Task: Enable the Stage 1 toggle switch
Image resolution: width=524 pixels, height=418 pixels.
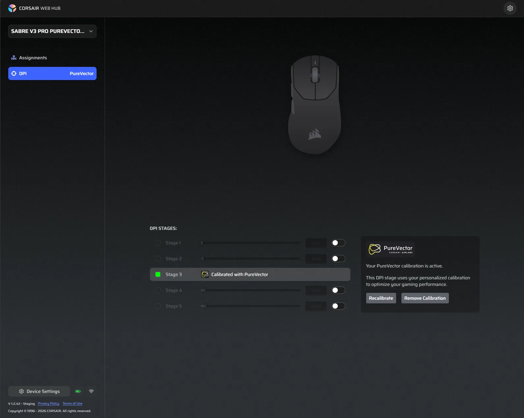Action: point(338,243)
